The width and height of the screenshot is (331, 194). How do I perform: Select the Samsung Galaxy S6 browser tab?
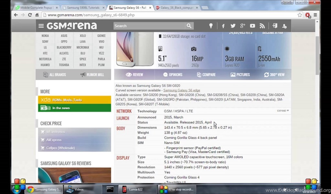(130, 8)
